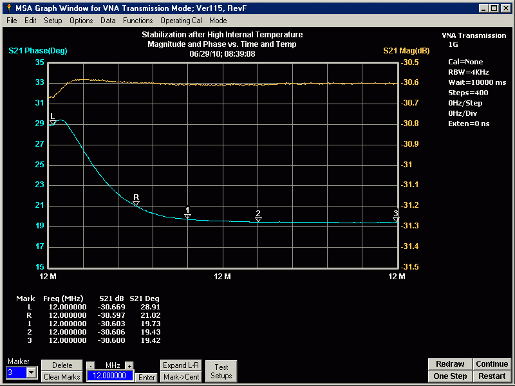Open the Operating Cal menu

(x=181, y=21)
